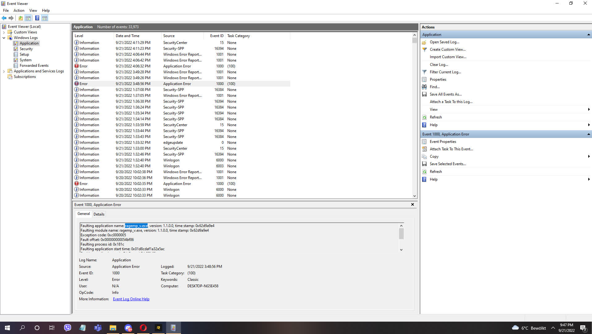This screenshot has width=592, height=334.
Task: Expand the Custom Views tree node
Action: [x=4, y=32]
